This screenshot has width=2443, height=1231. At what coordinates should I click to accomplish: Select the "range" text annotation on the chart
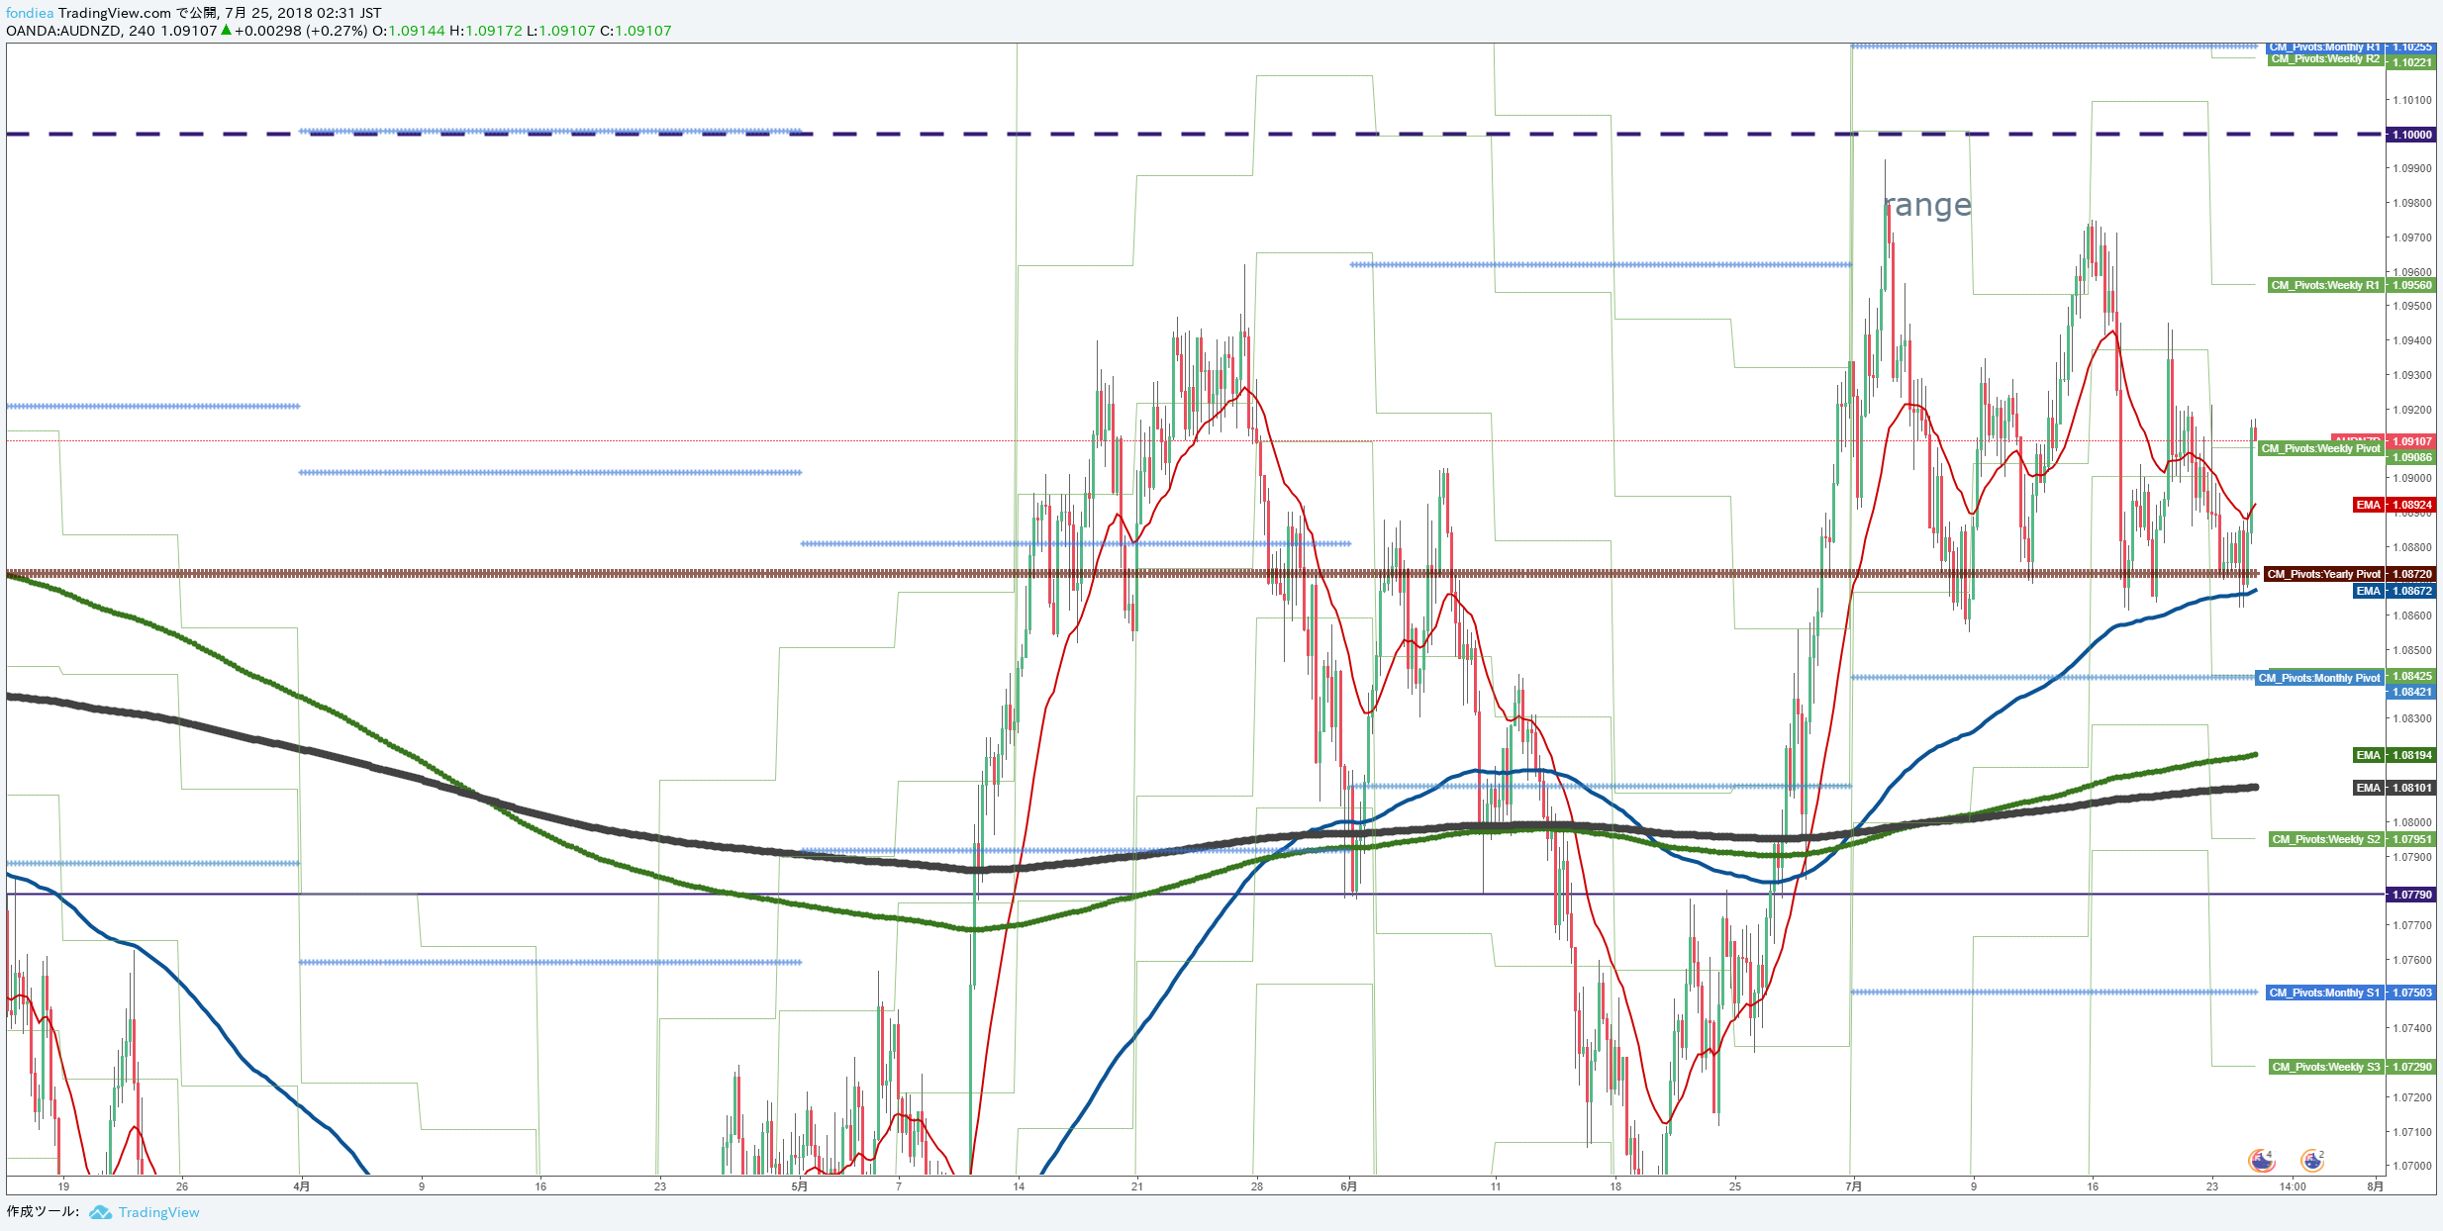pyautogui.click(x=1927, y=205)
